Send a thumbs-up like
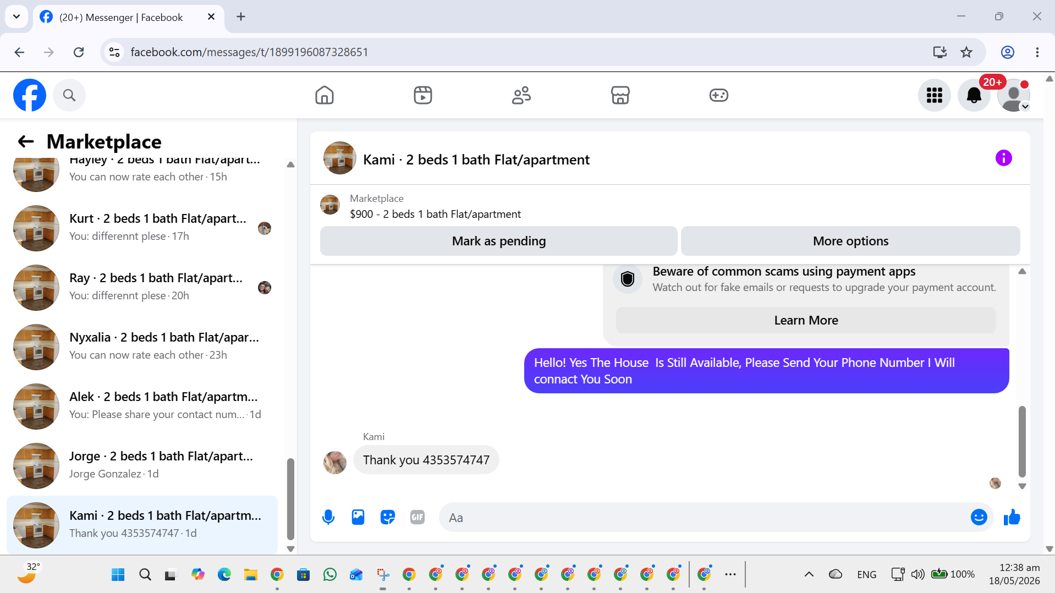Image resolution: width=1055 pixels, height=593 pixels. (1012, 517)
